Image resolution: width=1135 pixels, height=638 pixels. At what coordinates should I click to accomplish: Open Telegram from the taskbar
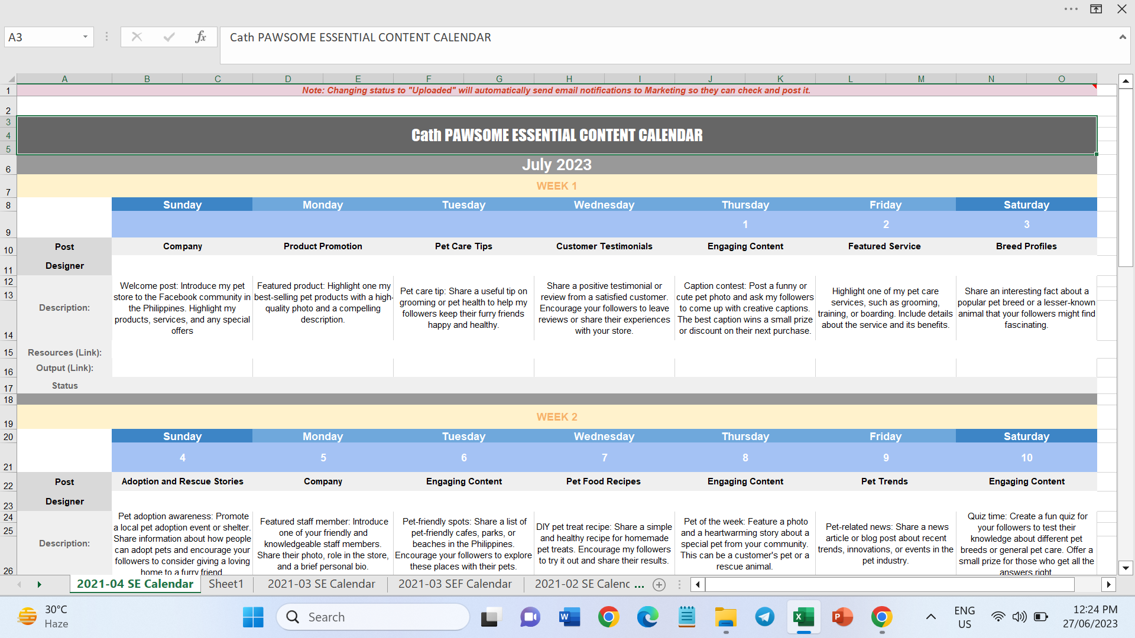click(764, 617)
